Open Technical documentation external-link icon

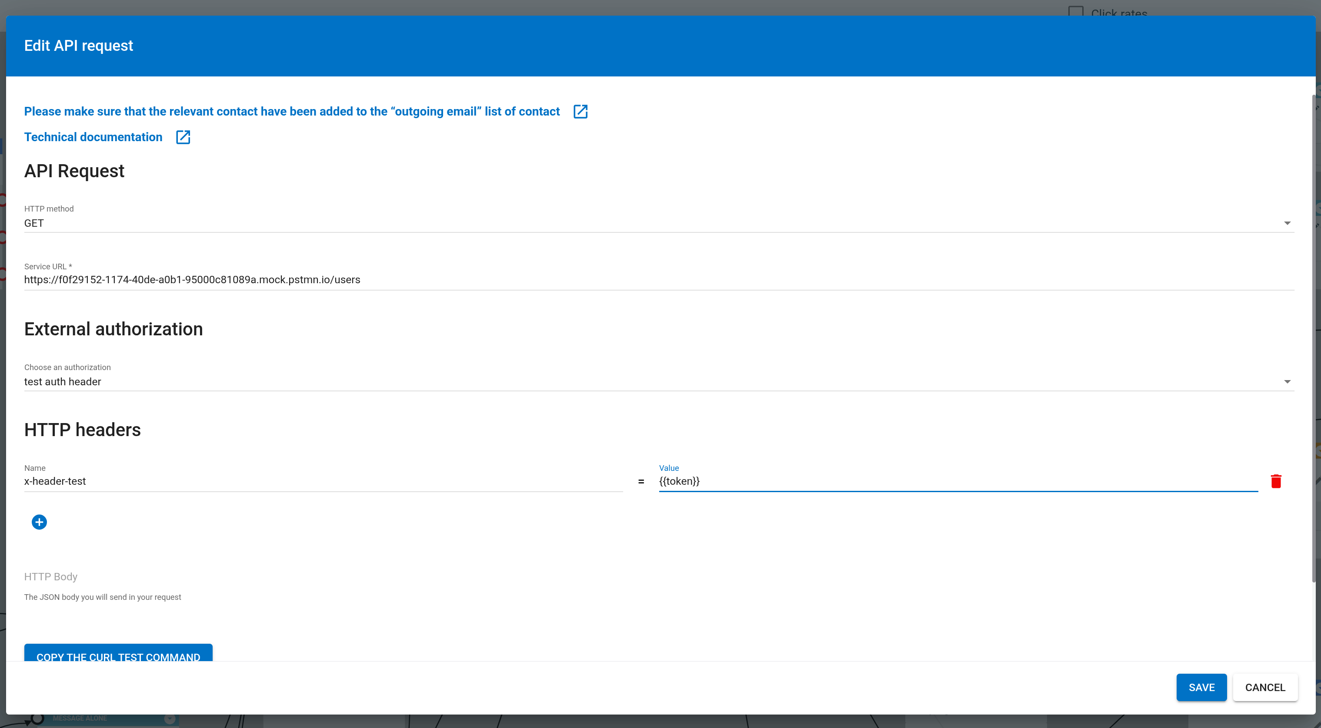(x=183, y=137)
